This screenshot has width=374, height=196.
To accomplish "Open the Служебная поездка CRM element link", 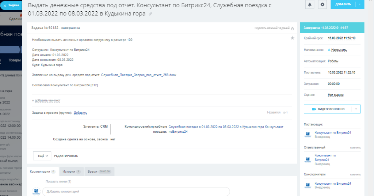I will (x=226, y=129).
